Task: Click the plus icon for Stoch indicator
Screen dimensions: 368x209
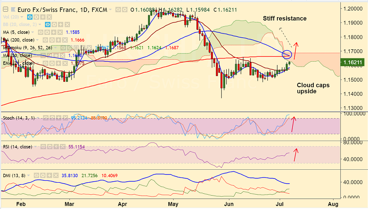Action: 58,118
